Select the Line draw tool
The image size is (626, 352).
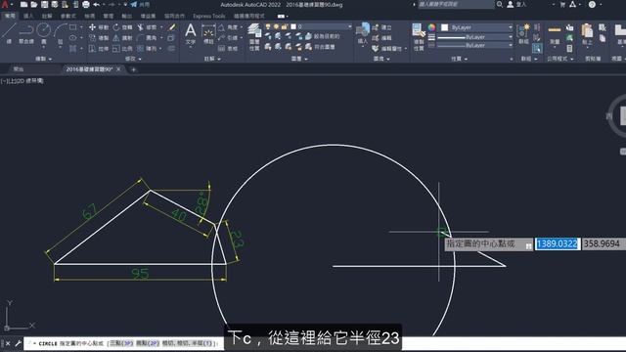click(9, 33)
